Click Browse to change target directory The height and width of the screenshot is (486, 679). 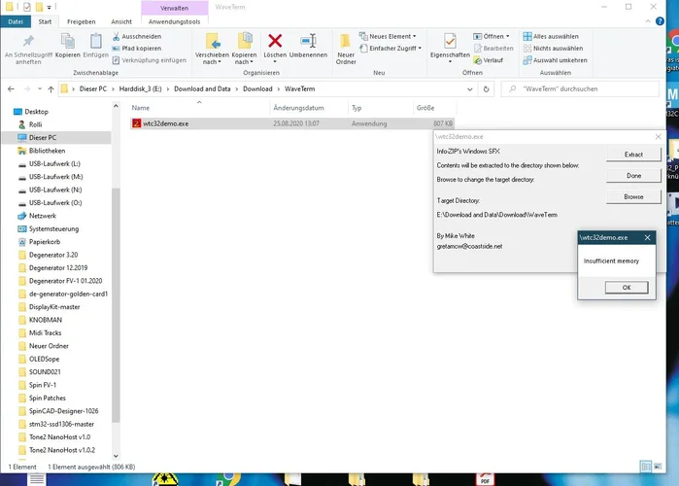coord(633,196)
